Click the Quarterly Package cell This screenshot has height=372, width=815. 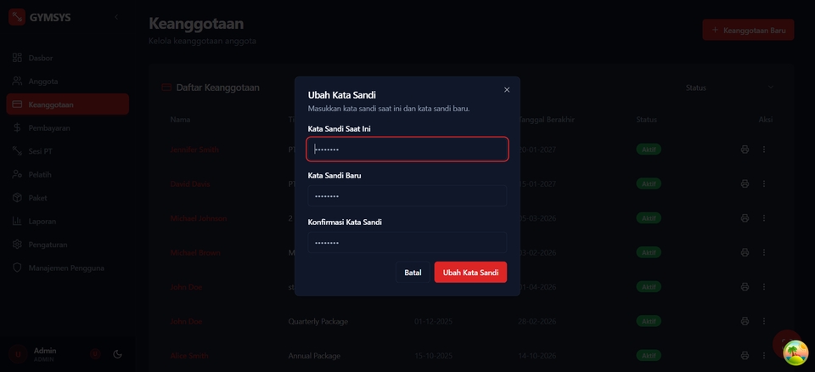pyautogui.click(x=318, y=322)
